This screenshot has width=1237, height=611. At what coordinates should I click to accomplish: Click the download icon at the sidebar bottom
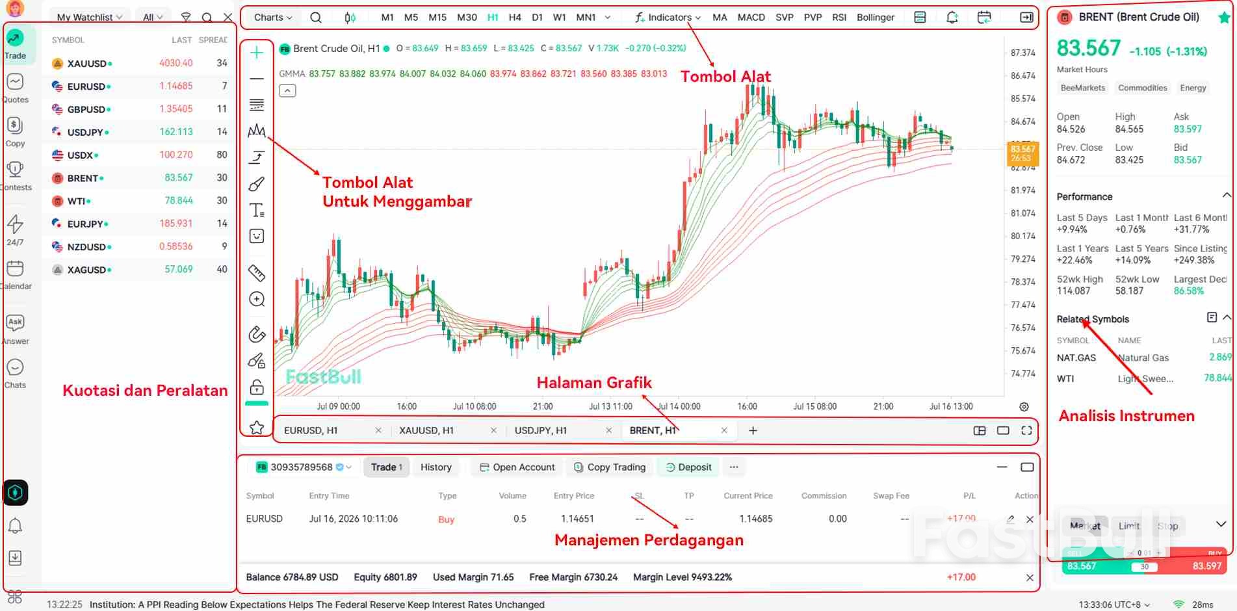coord(15,558)
